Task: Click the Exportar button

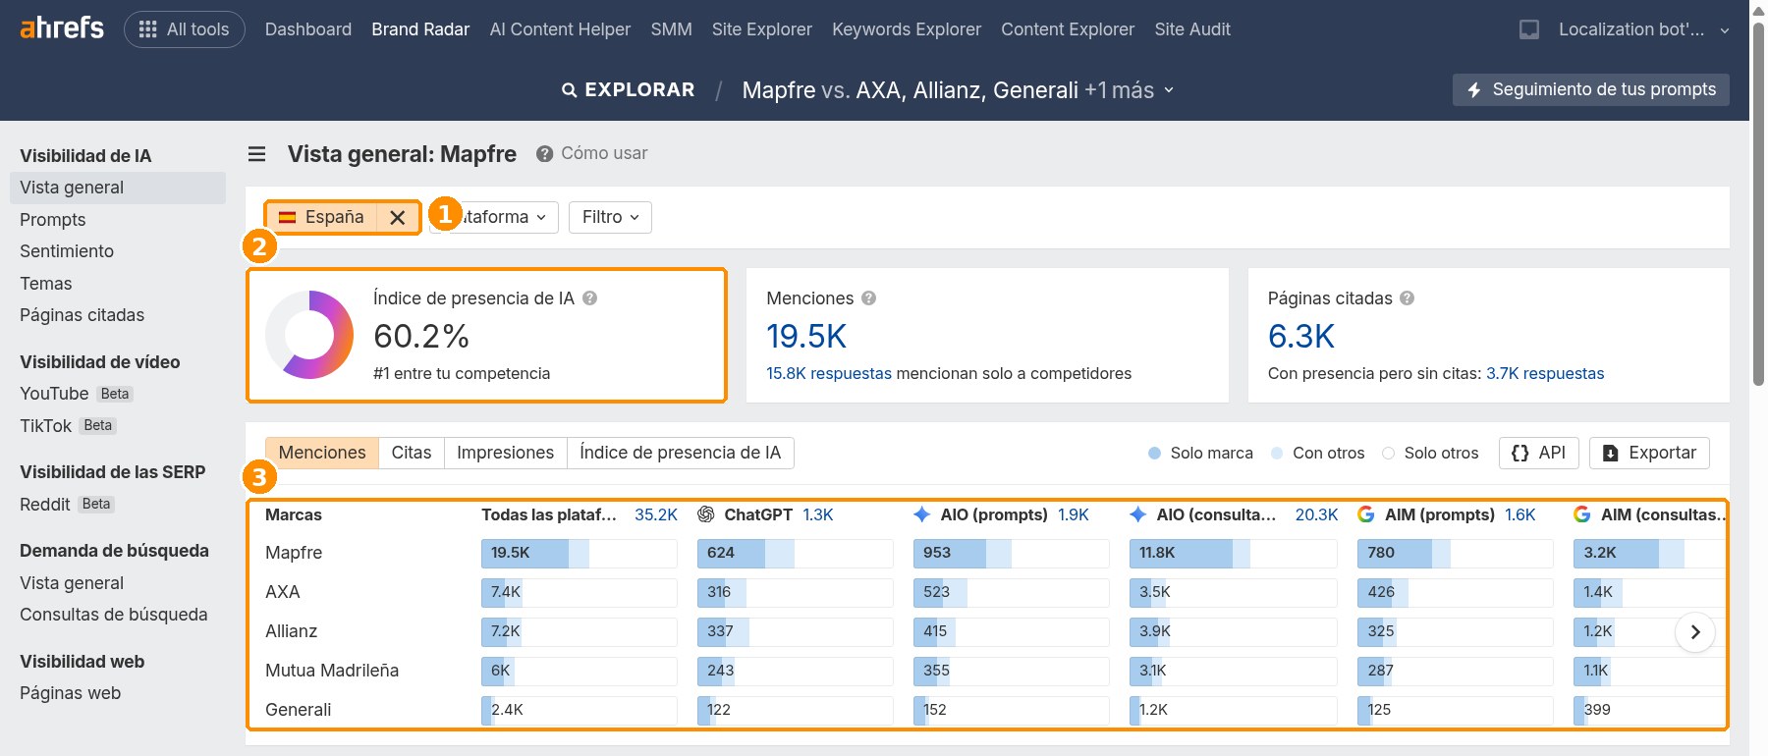Action: tap(1649, 453)
